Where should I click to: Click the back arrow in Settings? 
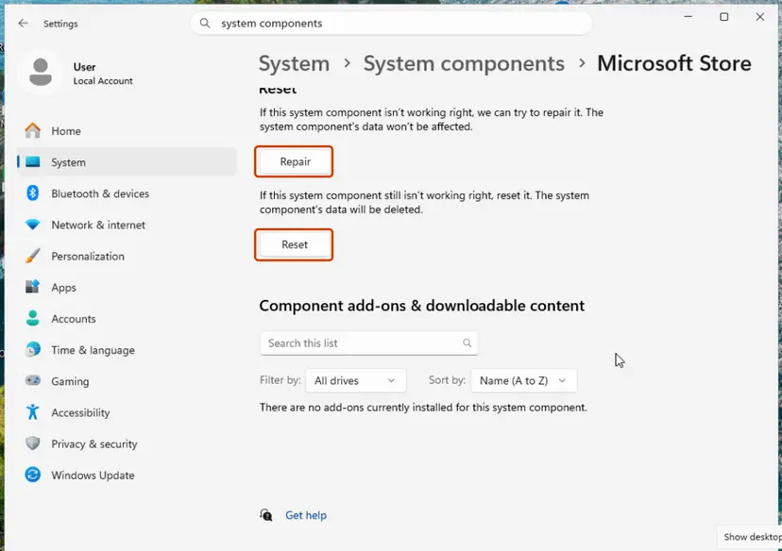(x=23, y=24)
